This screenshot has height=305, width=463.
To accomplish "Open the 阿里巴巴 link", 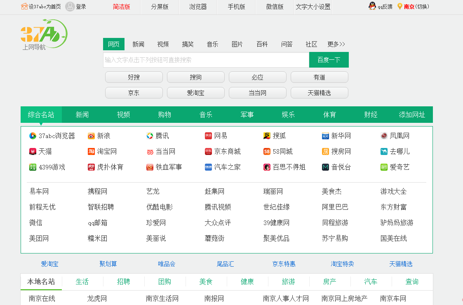I will tap(335, 207).
